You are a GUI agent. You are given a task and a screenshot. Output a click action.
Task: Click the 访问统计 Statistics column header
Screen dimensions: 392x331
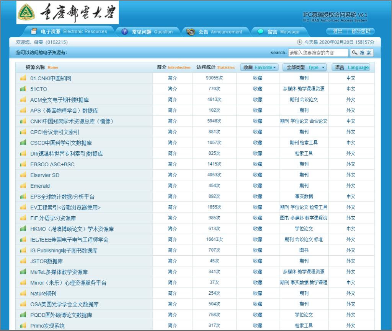216,67
